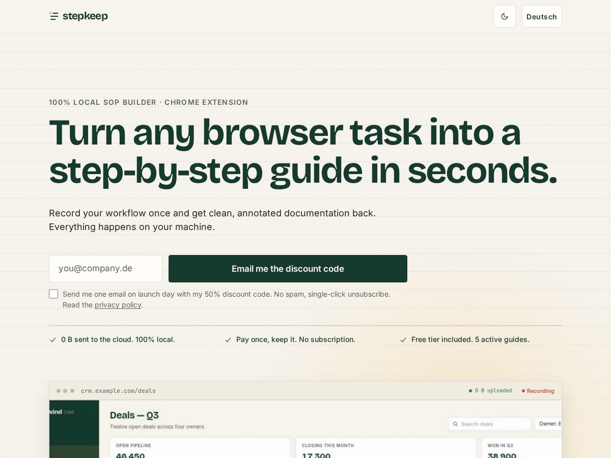Click the Open Pipeline card
Viewport: 611px width, 458px height.
coord(200,448)
